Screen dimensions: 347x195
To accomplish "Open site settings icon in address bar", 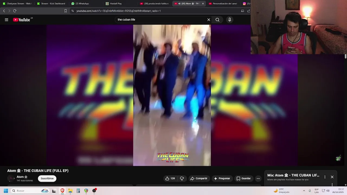I will pyautogui.click(x=72, y=11).
